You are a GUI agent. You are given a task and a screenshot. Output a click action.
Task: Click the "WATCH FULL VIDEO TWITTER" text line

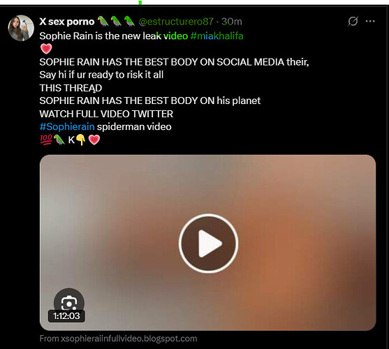coord(106,114)
